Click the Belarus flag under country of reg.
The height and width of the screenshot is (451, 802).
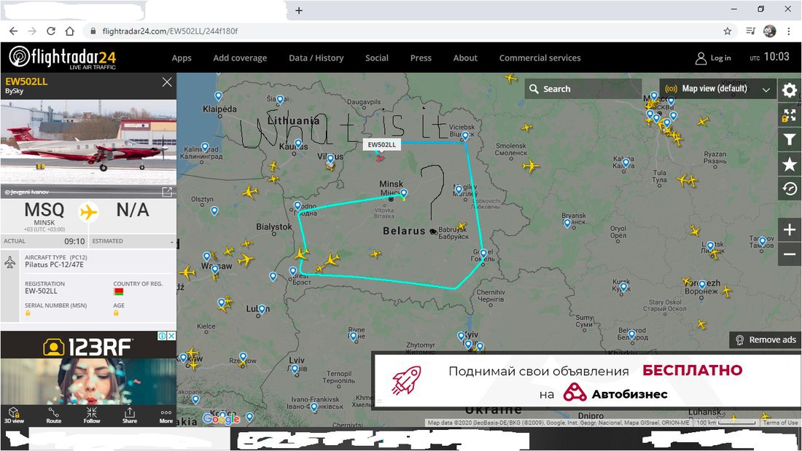118,291
